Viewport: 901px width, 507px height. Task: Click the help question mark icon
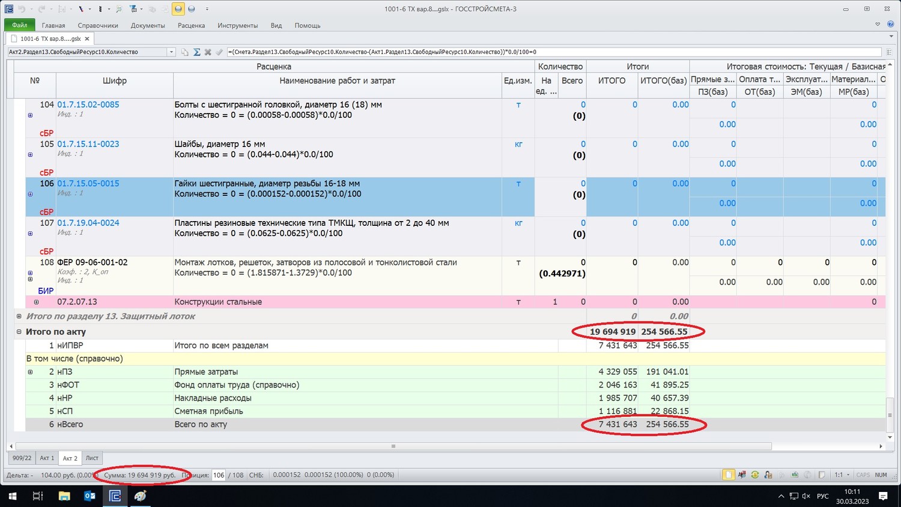click(891, 25)
